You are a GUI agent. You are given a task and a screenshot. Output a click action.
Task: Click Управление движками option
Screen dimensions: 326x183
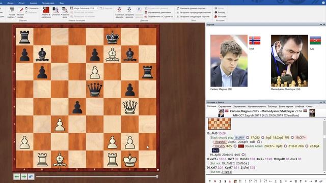(157, 12)
